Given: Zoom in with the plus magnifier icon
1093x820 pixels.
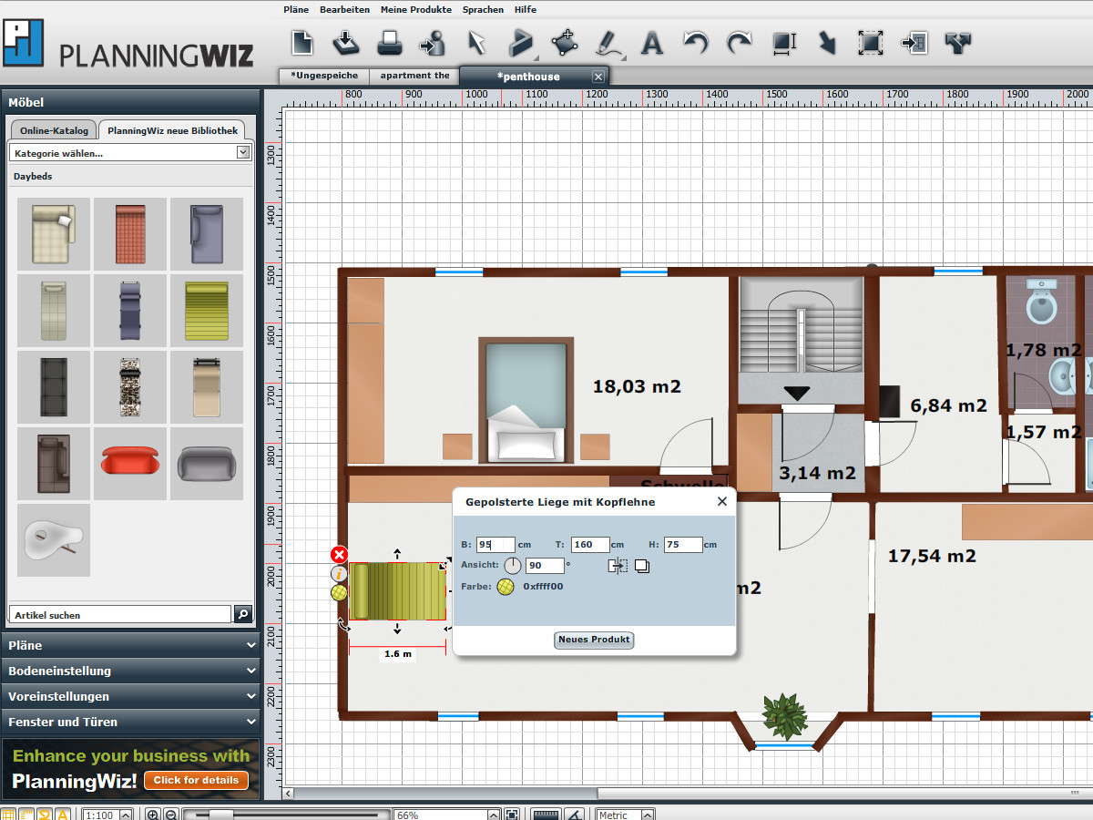Looking at the screenshot, I should [152, 815].
